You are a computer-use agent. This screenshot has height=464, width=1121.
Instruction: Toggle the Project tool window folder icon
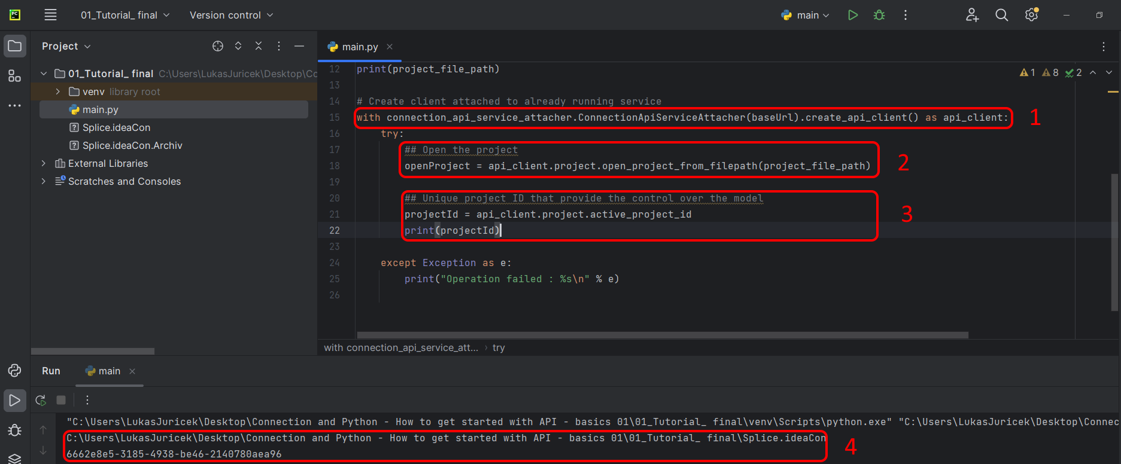click(14, 46)
